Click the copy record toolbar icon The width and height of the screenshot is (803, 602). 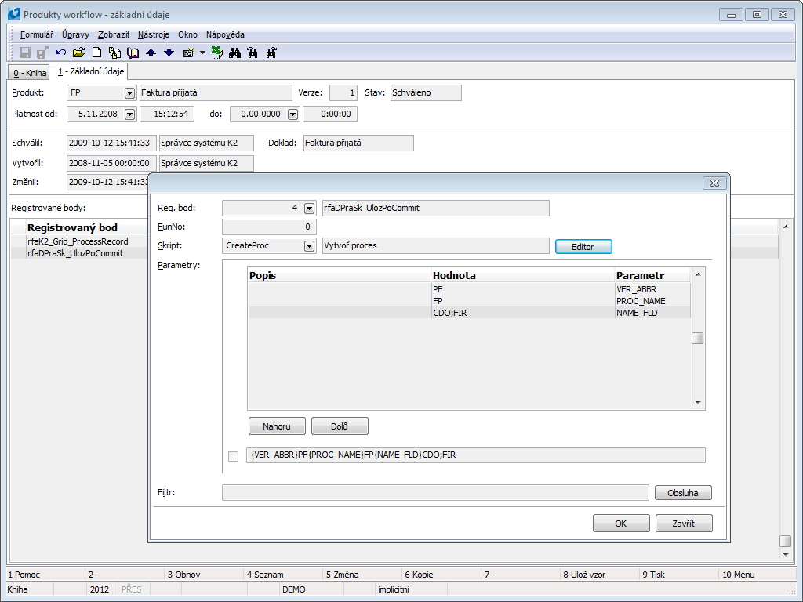coord(114,53)
